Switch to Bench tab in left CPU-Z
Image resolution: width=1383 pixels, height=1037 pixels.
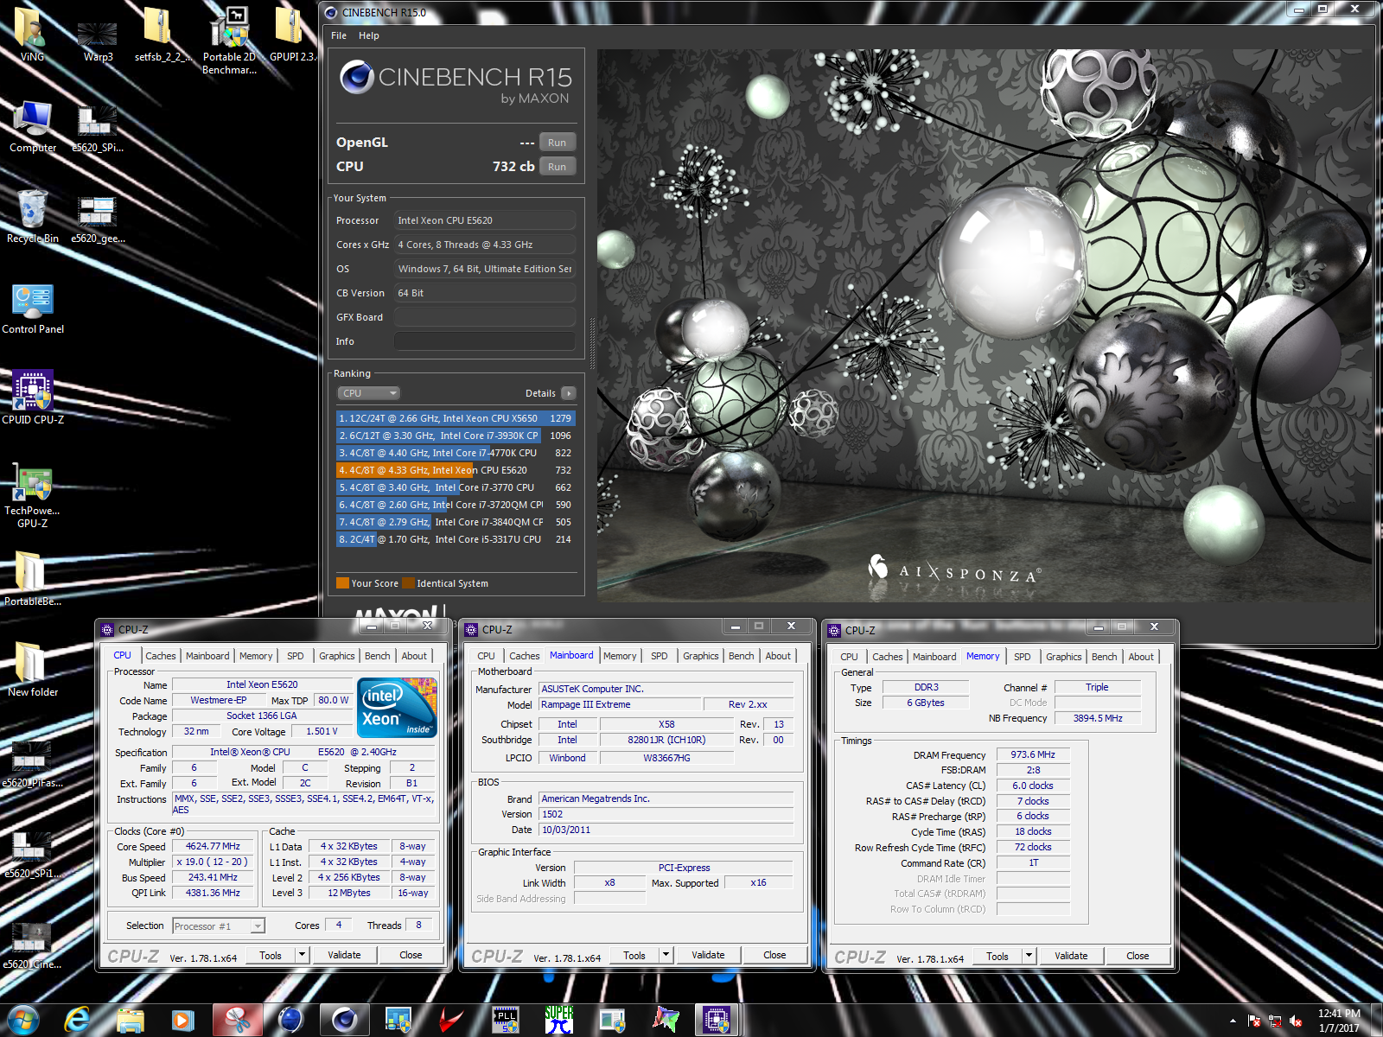378,656
